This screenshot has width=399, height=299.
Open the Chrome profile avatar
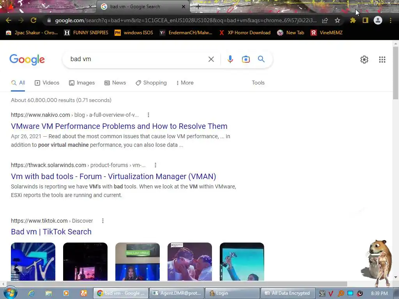coord(378,20)
